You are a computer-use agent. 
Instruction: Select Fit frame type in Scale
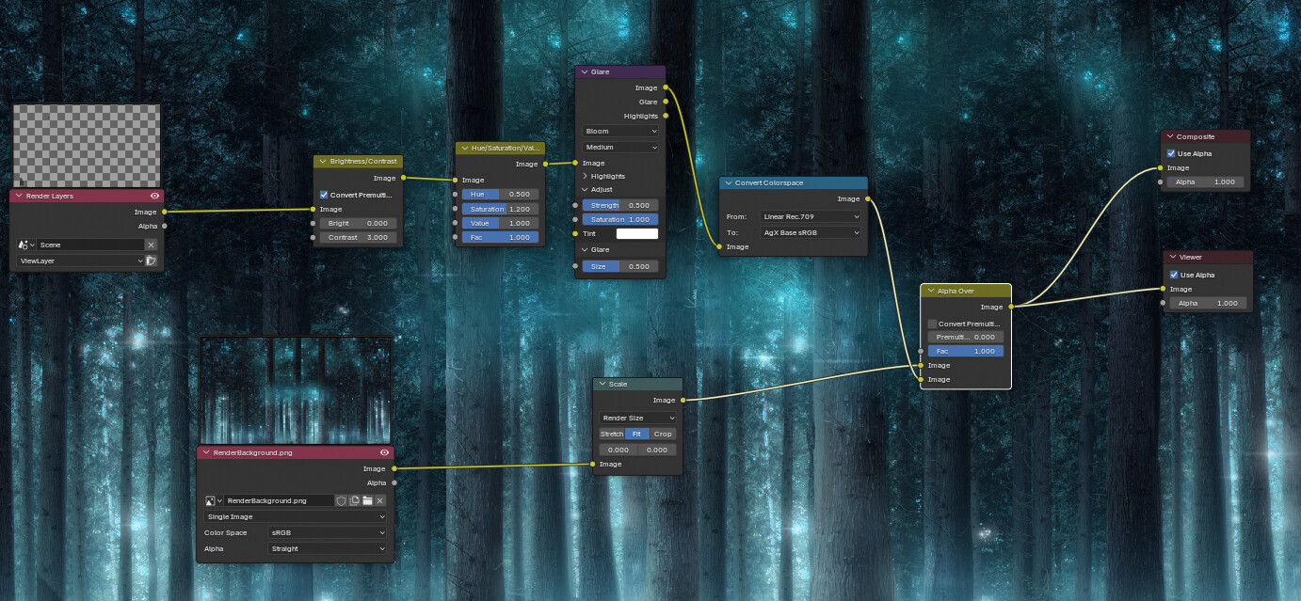tap(637, 434)
